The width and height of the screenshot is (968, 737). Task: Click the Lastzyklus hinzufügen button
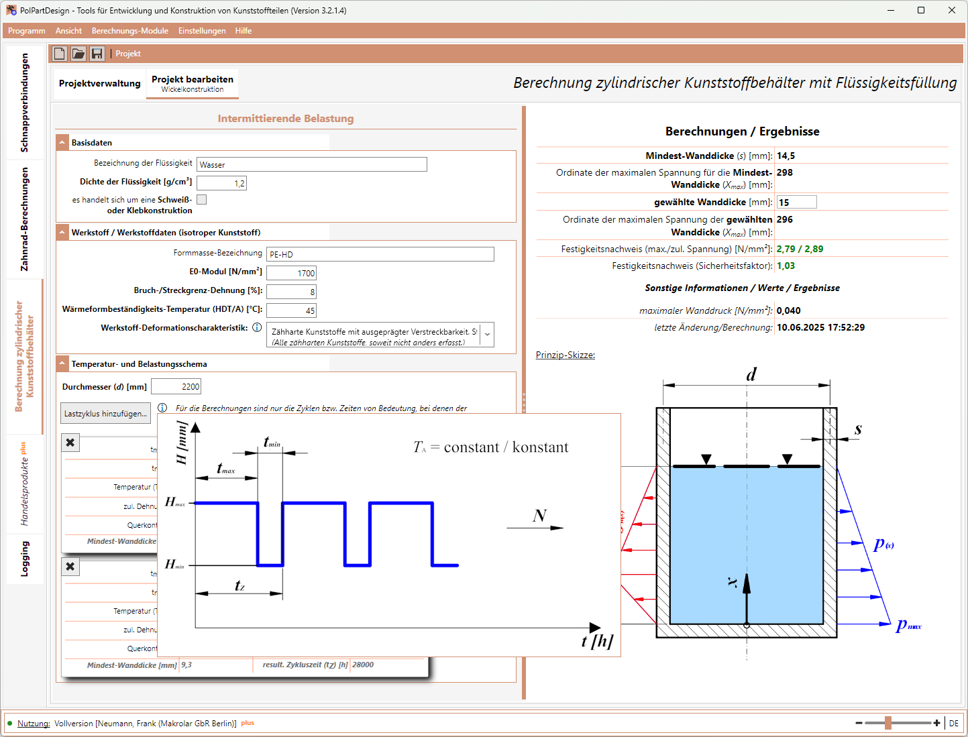105,414
